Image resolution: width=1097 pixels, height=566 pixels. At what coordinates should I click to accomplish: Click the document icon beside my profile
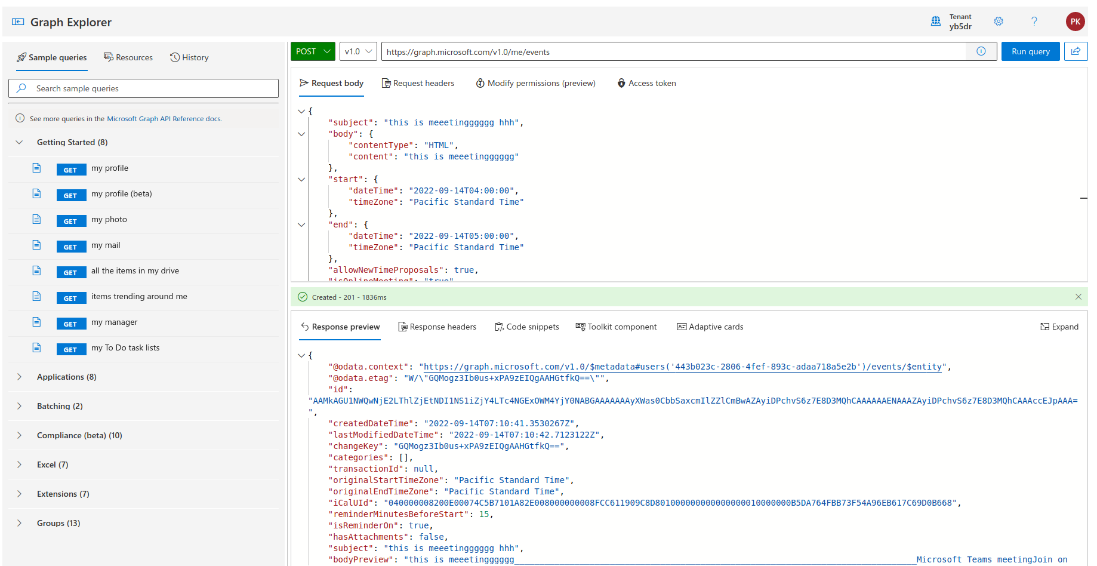[x=36, y=168]
